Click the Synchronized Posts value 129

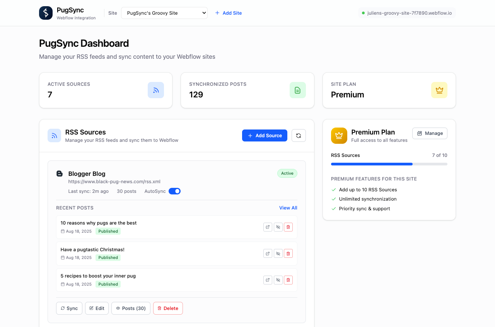pyautogui.click(x=196, y=95)
